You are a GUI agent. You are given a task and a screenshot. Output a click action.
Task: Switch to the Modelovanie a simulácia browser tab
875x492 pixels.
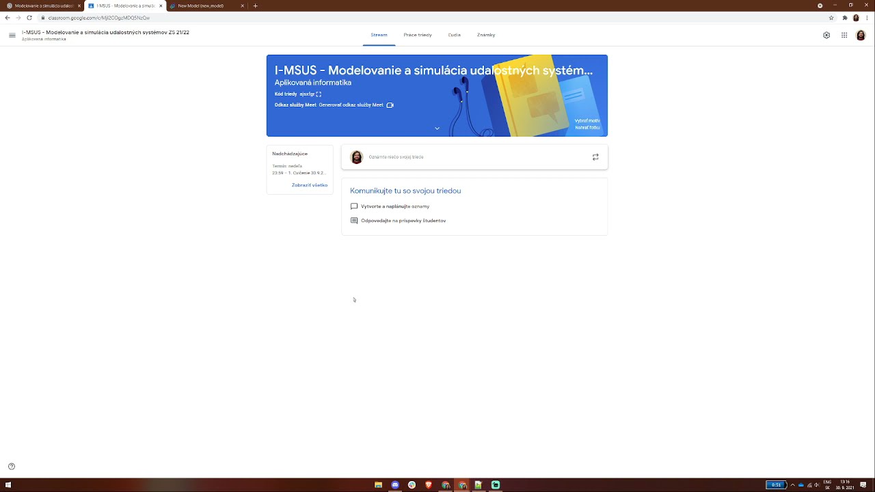coord(42,5)
